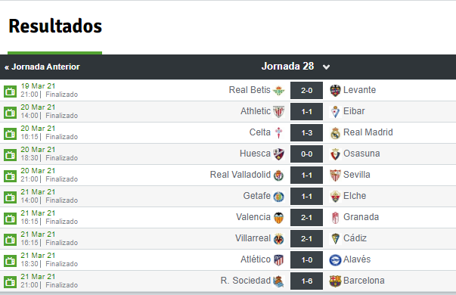The width and height of the screenshot is (456, 295).
Task: Open the 1-6 R. Sociedad vs Barcelona score
Action: click(306, 281)
